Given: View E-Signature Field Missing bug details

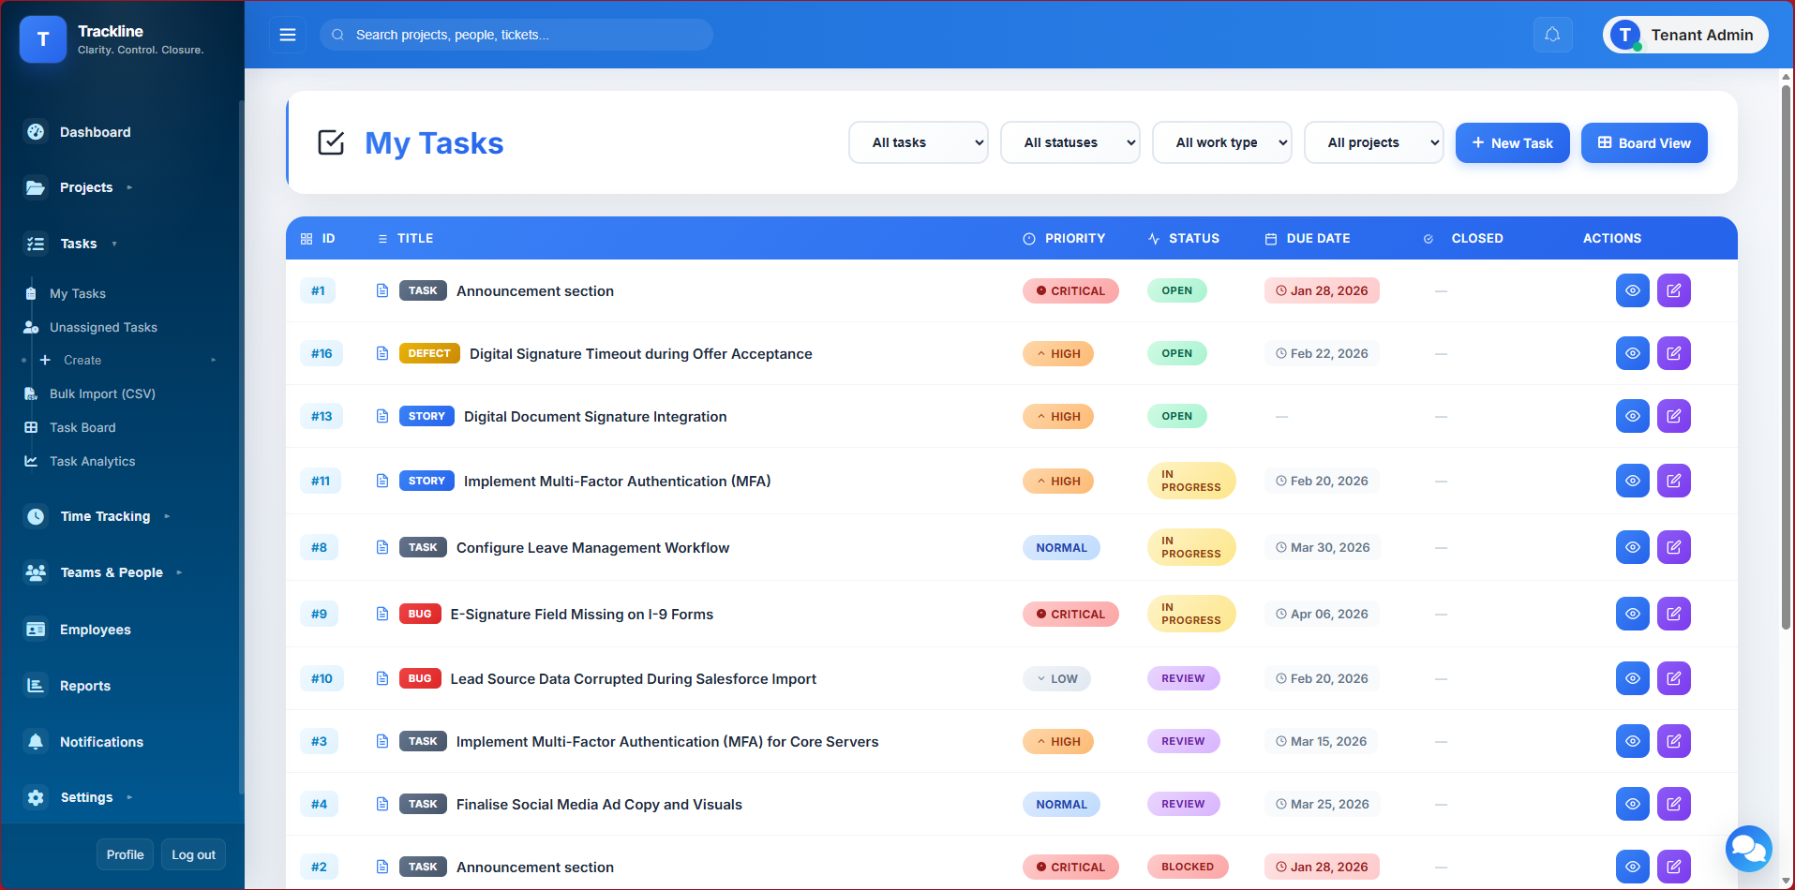Looking at the screenshot, I should [x=1632, y=614].
